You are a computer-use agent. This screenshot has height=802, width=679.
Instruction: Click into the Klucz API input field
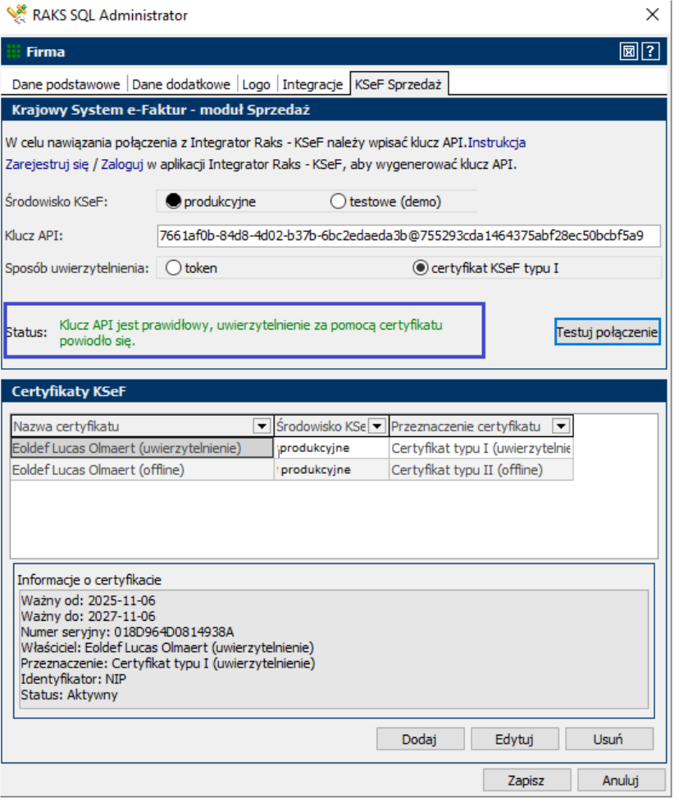pyautogui.click(x=408, y=236)
